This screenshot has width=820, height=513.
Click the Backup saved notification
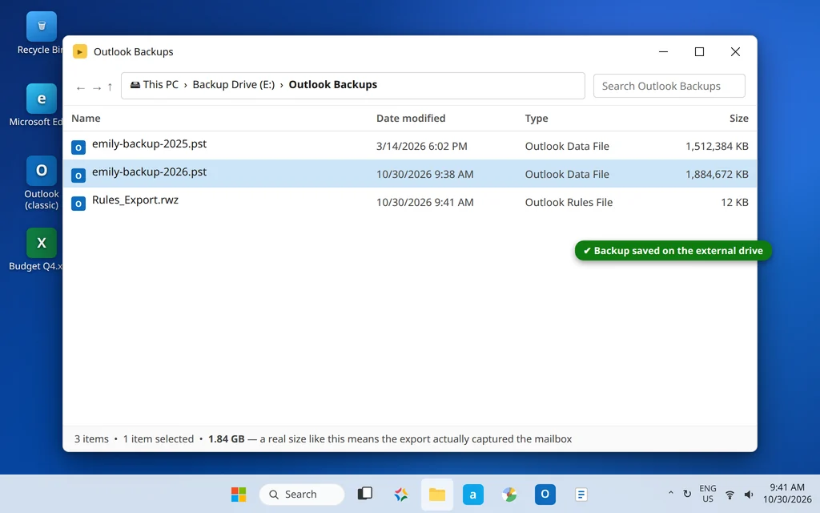click(x=673, y=251)
